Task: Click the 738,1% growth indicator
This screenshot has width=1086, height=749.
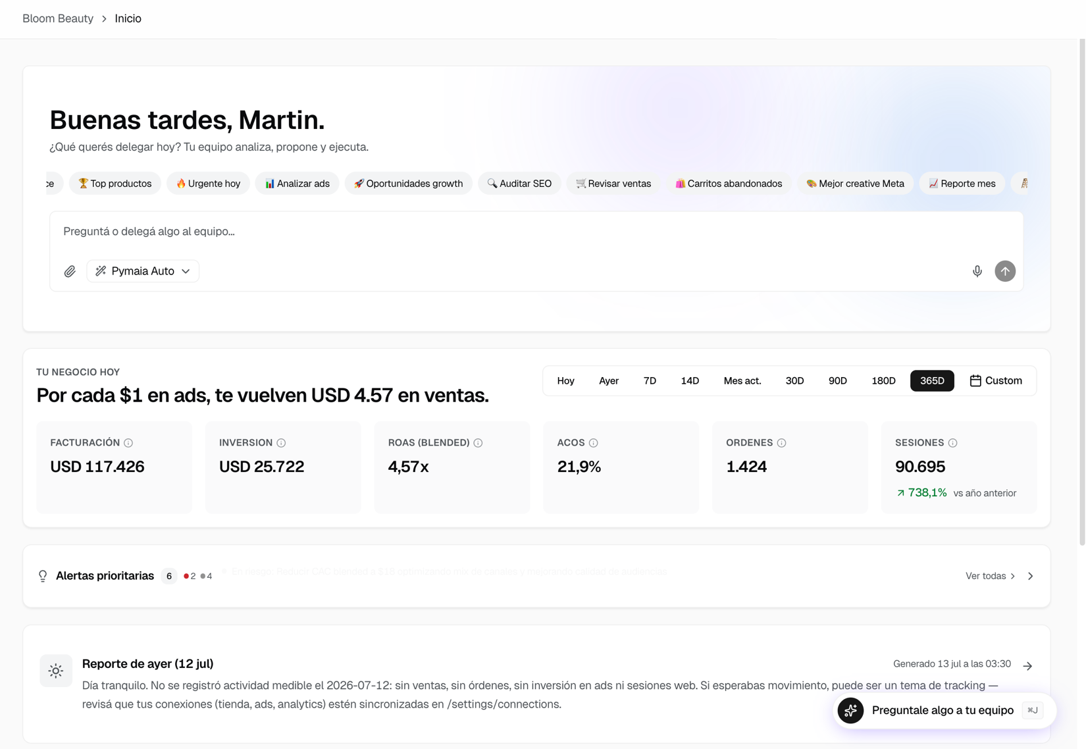Action: point(921,492)
